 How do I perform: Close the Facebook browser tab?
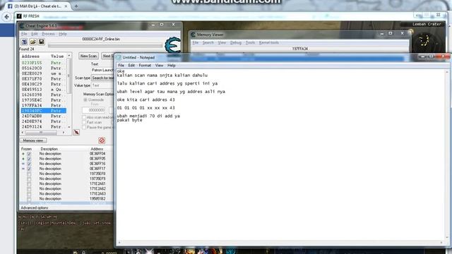click(66, 6)
